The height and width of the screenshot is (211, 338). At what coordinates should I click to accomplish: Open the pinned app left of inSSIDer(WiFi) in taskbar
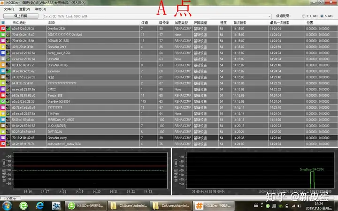point(56,206)
